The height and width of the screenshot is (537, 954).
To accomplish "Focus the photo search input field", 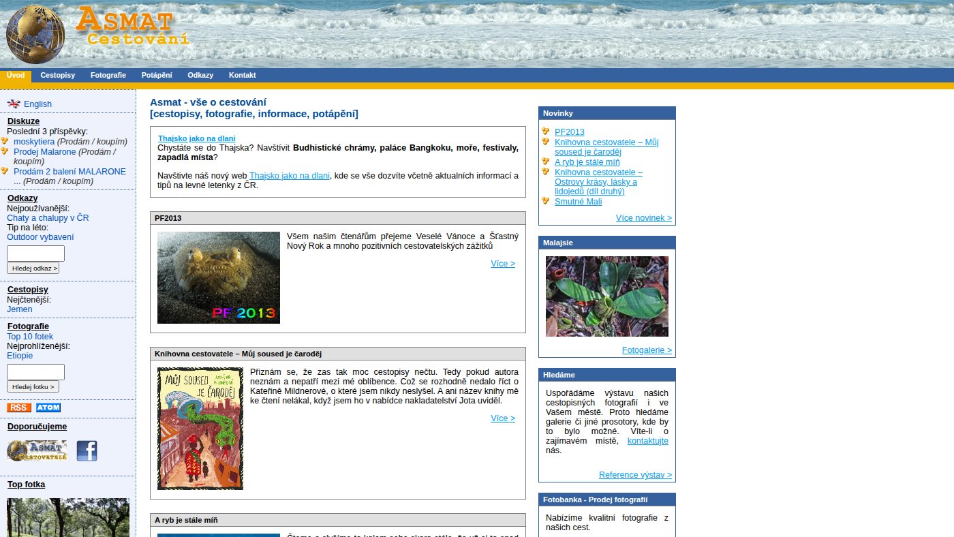I will pyautogui.click(x=35, y=372).
